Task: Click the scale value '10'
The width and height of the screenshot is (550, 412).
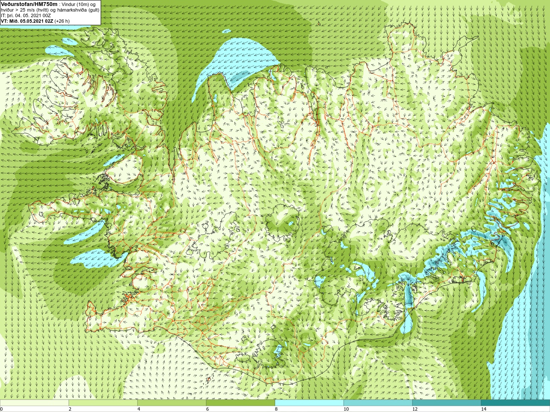Action: [x=346, y=409]
